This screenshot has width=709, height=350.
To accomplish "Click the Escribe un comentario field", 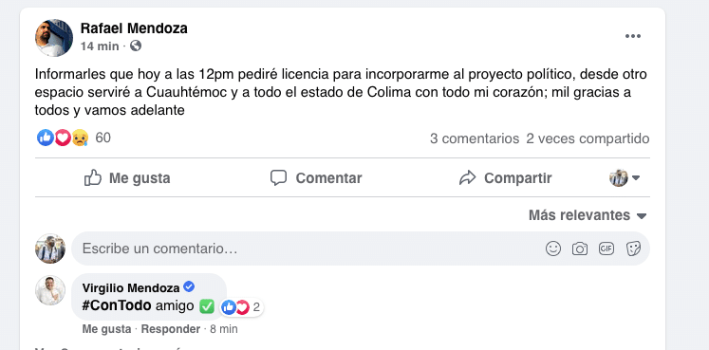I will pos(361,249).
